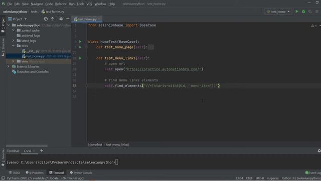Viewport: 321px width, 181px height.
Task: Open the Refactor menu
Action: [61, 4]
